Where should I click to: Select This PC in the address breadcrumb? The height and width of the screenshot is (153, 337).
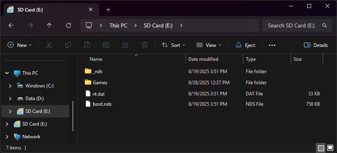[118, 25]
